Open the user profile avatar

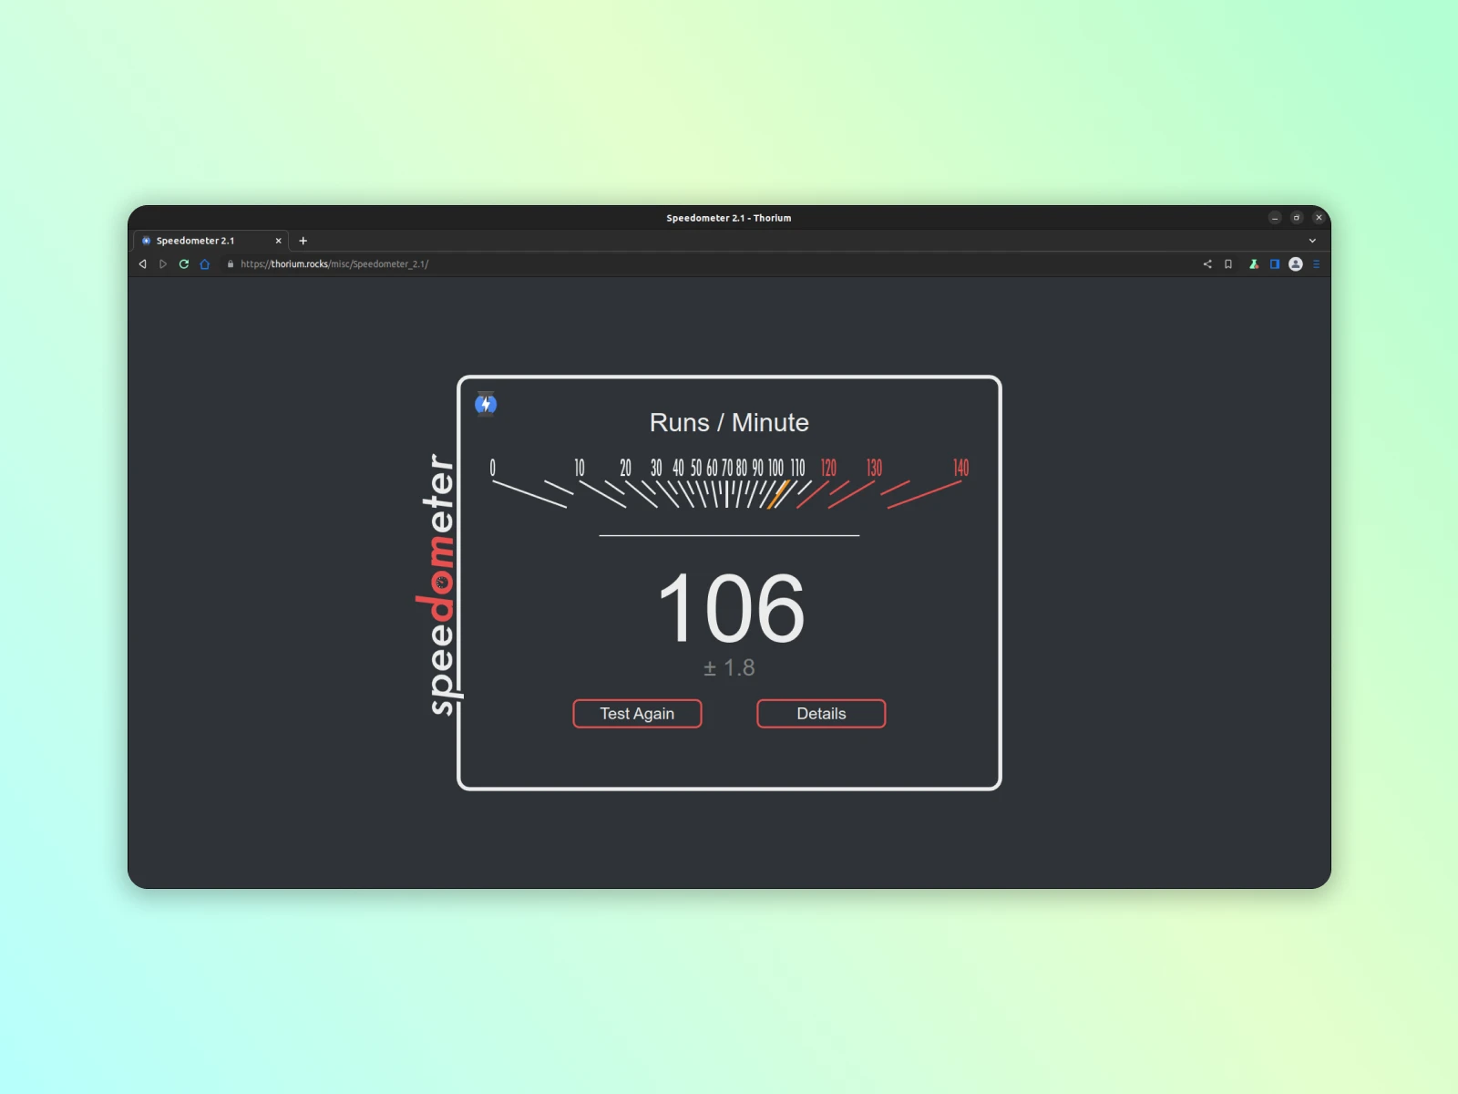(1296, 264)
